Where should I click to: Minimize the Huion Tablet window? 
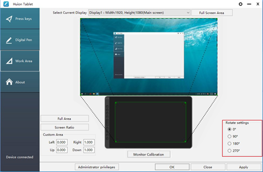tap(249, 4)
